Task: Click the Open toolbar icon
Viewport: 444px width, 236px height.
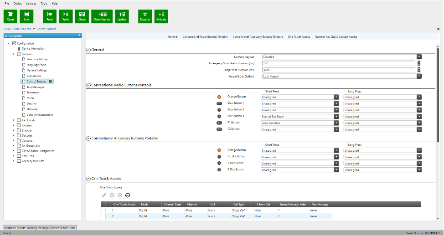Action: point(10,16)
